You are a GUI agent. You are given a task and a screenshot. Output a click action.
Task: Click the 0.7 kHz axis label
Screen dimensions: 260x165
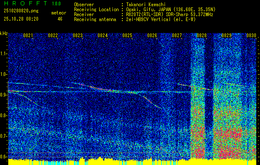point(3,136)
